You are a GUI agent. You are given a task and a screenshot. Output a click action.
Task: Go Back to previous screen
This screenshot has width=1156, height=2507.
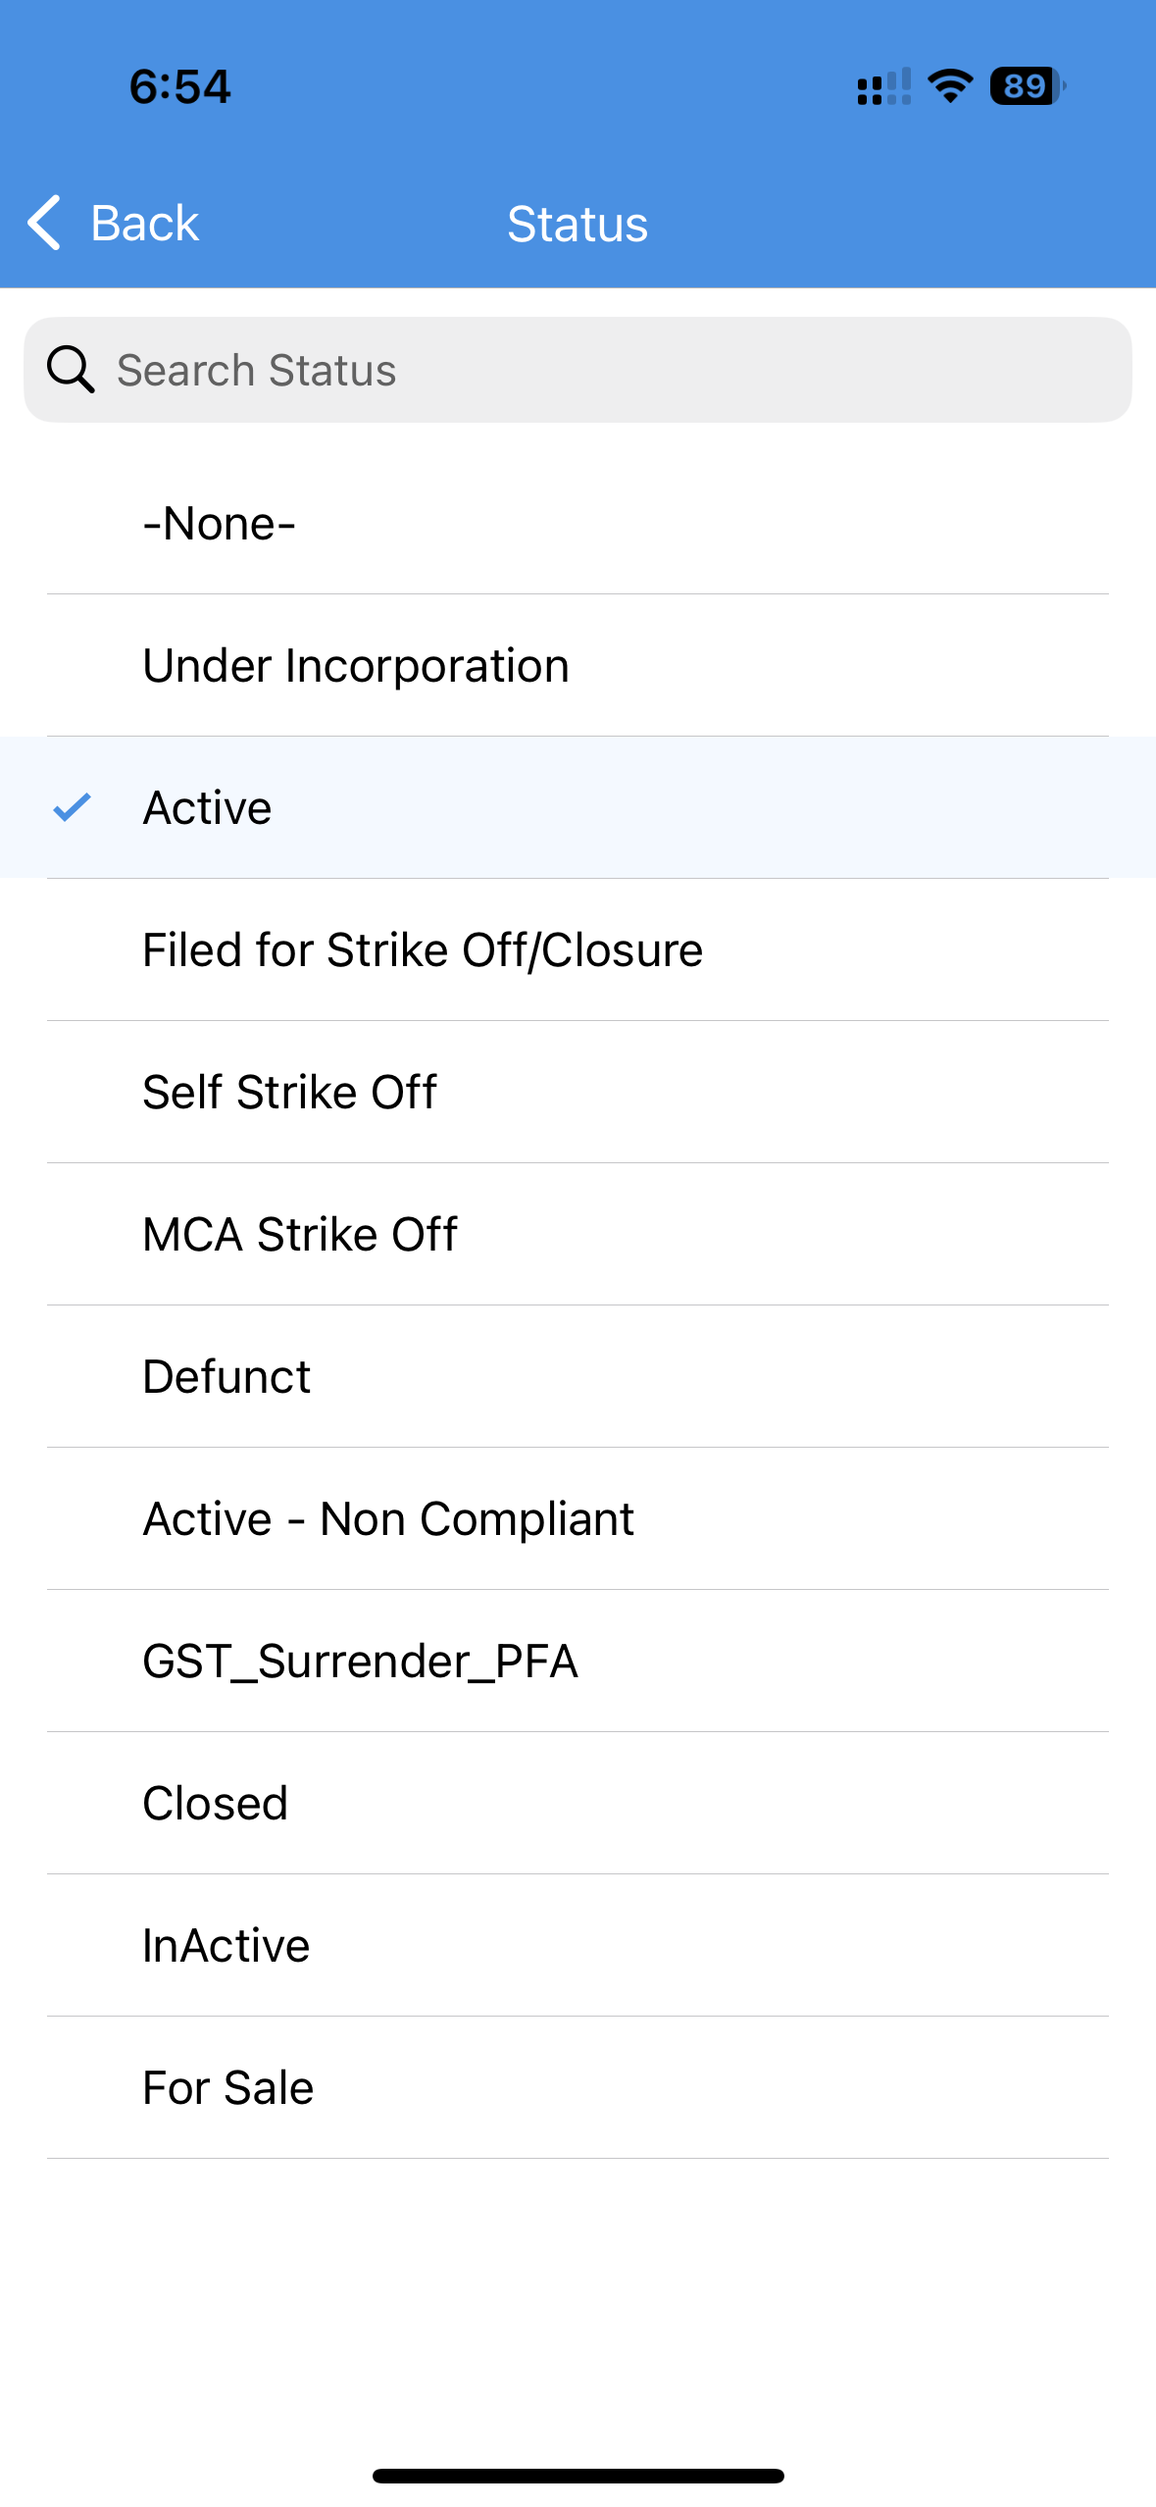pyautogui.click(x=113, y=223)
